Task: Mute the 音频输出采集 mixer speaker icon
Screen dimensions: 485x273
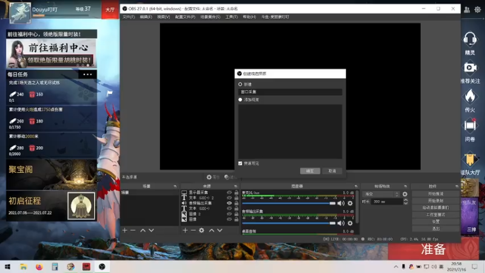Action: [341, 223]
